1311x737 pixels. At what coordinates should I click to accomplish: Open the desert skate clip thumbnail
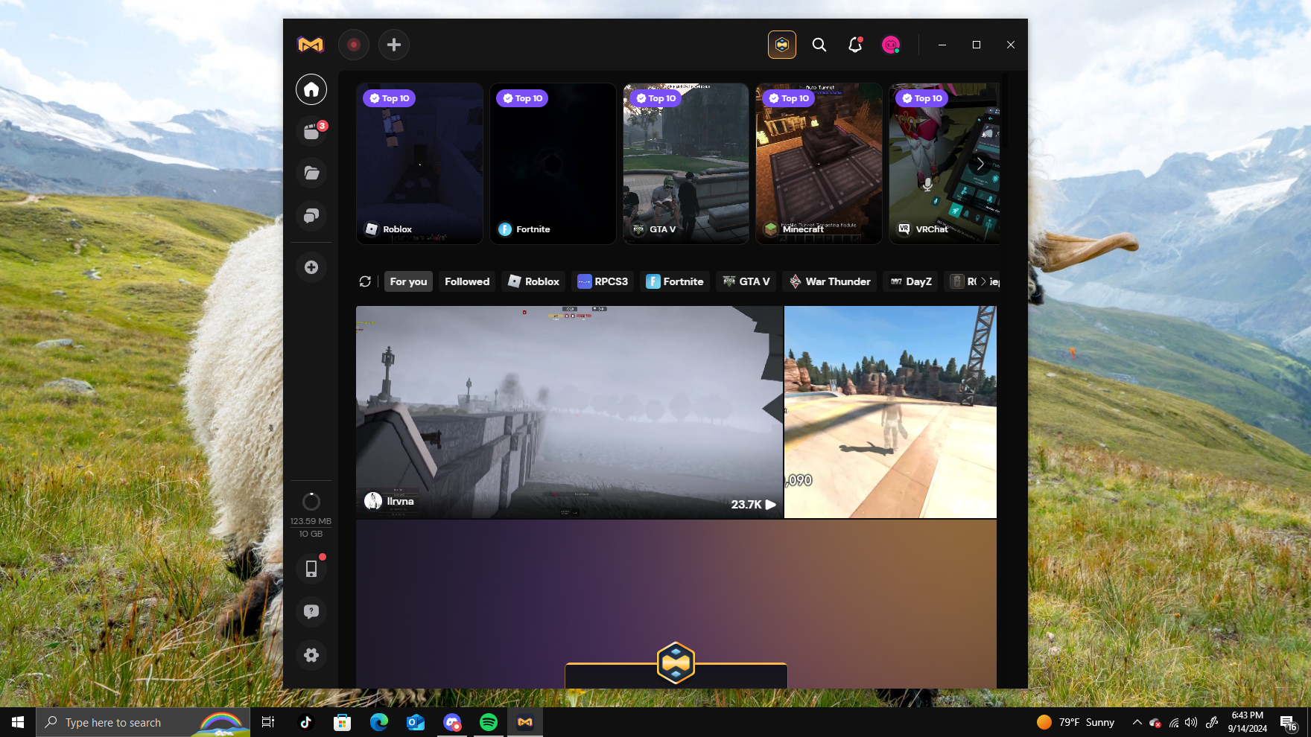(890, 412)
